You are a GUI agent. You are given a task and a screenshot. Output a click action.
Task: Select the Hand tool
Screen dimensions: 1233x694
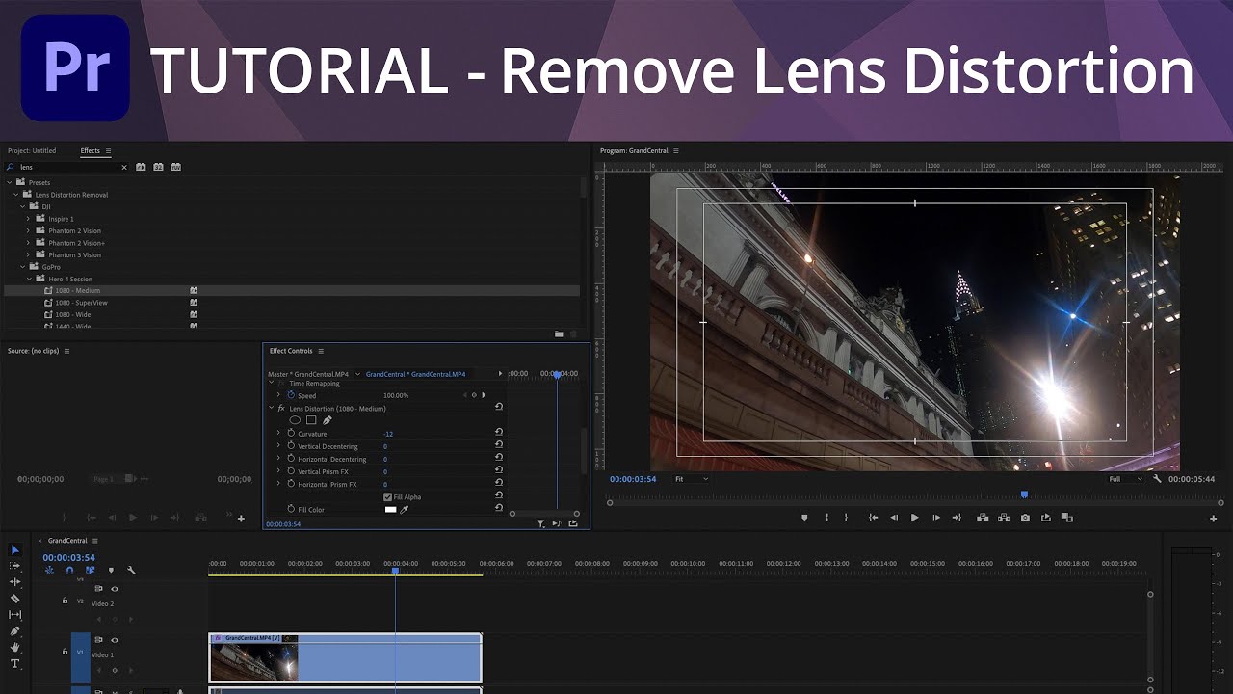14,648
